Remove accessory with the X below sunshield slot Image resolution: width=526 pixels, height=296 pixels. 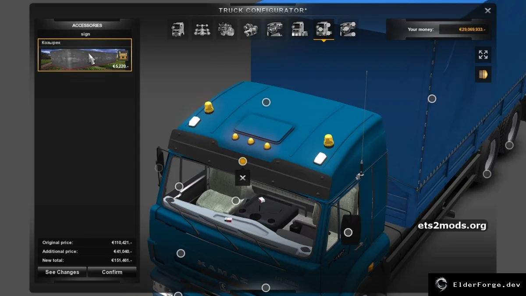(242, 178)
